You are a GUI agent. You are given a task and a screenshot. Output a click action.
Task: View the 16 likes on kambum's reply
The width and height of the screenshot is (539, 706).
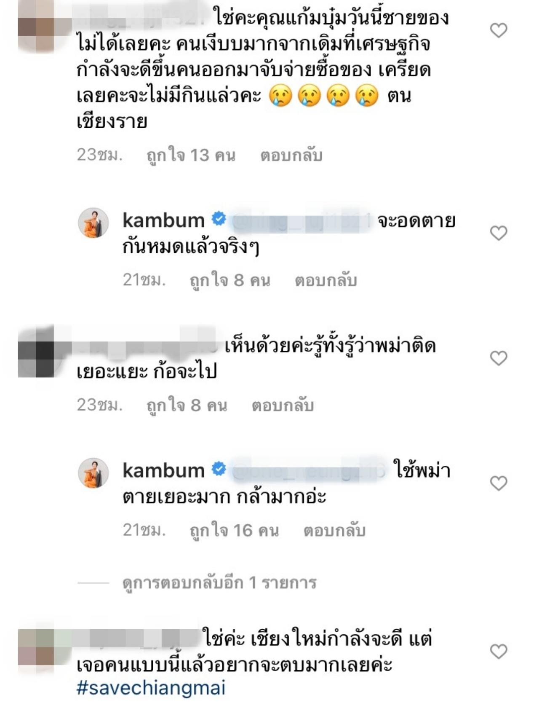click(234, 531)
